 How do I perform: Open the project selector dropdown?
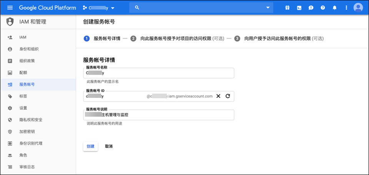(99, 8)
